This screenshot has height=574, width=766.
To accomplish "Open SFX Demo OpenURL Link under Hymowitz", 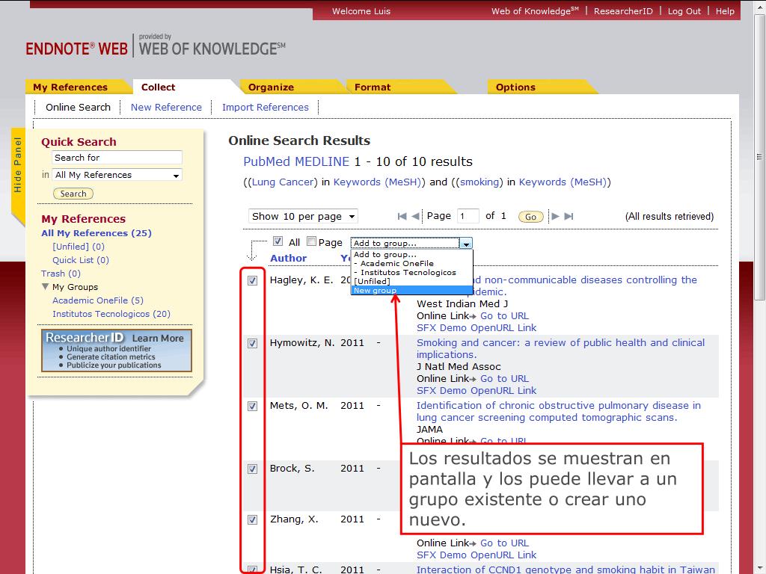I will (477, 390).
